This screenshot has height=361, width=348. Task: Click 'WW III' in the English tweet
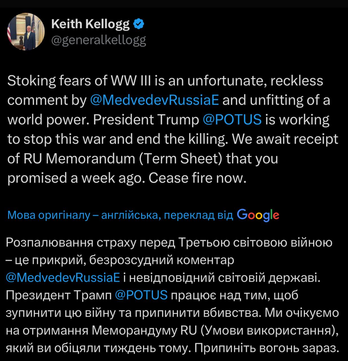pyautogui.click(x=128, y=81)
